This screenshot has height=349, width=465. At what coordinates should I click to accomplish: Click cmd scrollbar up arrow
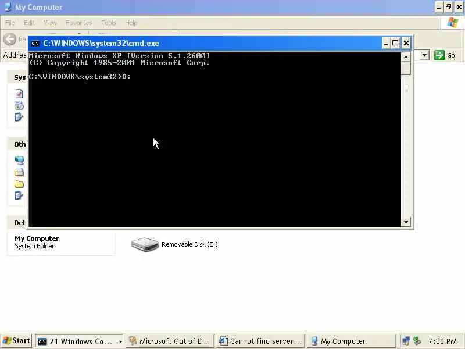point(406,56)
